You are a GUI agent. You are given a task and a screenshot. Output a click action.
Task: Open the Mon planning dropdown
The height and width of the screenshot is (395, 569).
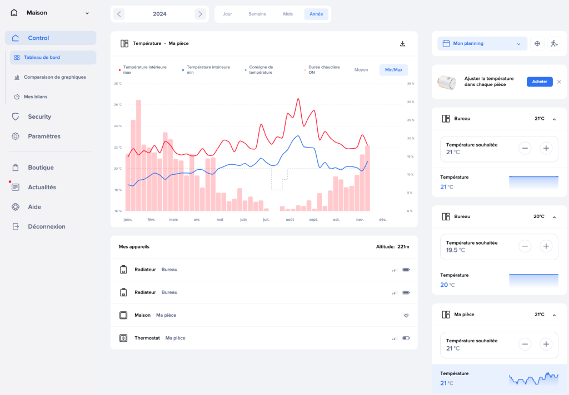482,44
